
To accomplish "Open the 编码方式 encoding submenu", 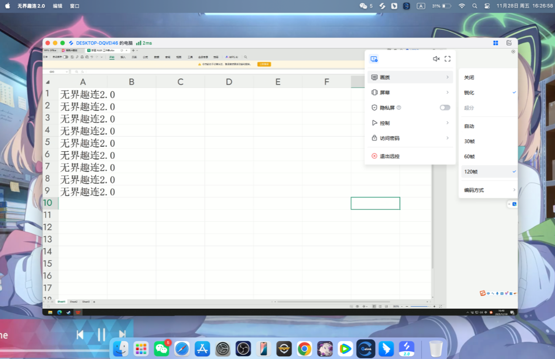I will coord(489,190).
